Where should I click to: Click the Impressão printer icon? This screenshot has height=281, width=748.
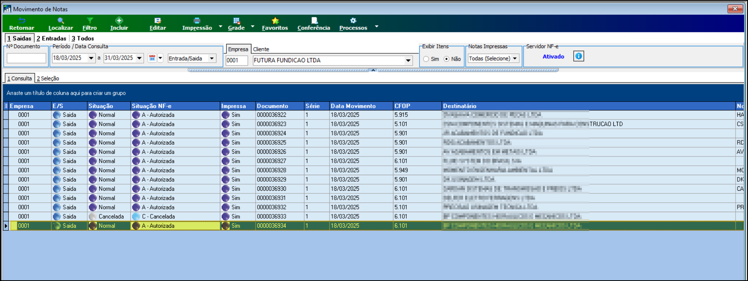click(197, 21)
